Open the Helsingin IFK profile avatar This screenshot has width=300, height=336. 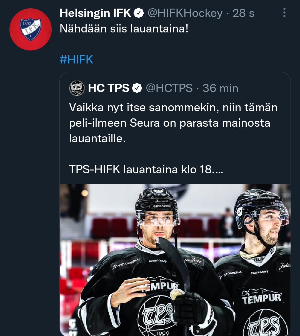coord(31,29)
